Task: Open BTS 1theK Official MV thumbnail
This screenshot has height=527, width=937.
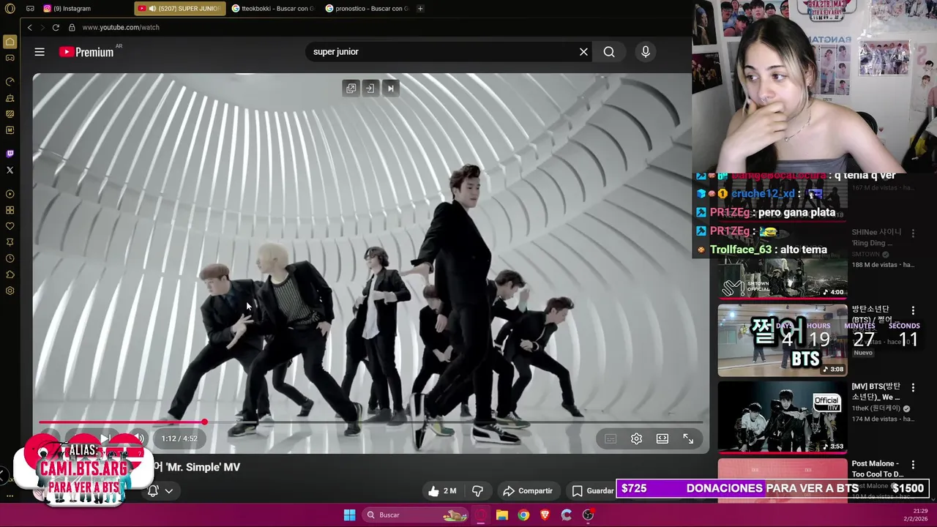Action: click(783, 416)
